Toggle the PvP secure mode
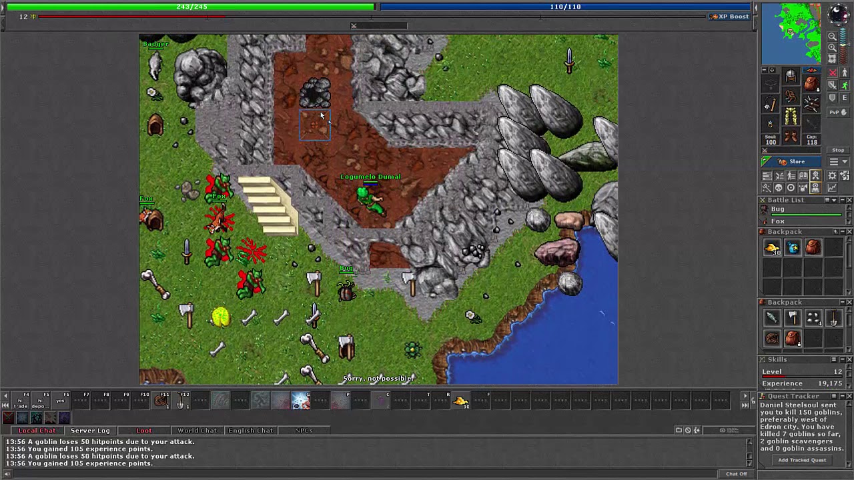Image resolution: width=854 pixels, height=480 pixels. 839,112
